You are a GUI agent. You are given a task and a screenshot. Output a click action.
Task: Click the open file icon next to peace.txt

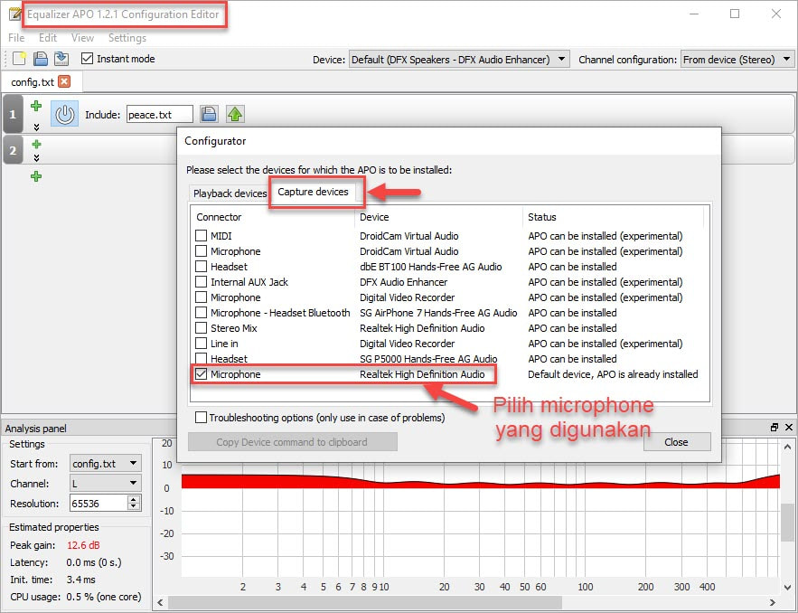[x=209, y=114]
